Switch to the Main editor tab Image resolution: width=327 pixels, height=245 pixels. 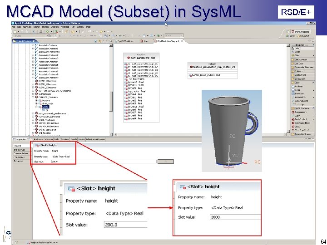pyautogui.click(x=144, y=41)
